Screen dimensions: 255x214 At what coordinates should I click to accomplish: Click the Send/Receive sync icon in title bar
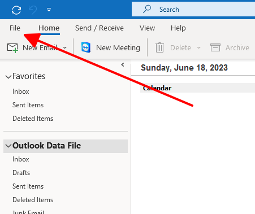coord(16,10)
